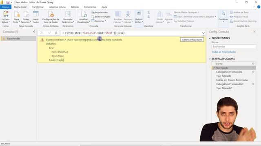261x146 pixels.
Task: Collapse the Consultas pane chevron
Action: point(34,32)
